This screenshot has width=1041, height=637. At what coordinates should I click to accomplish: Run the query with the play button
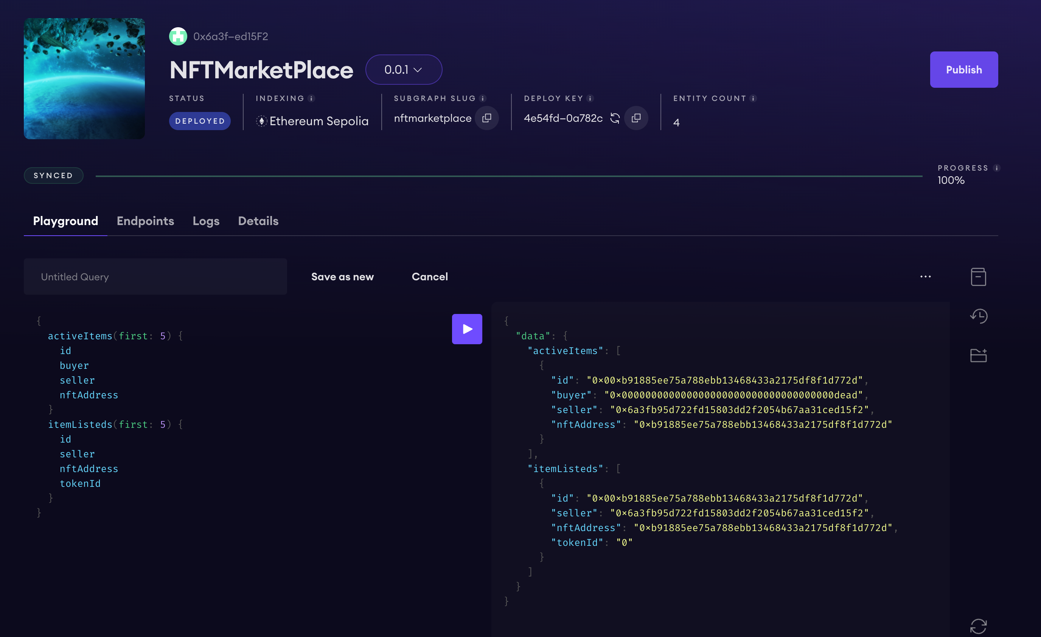tap(467, 329)
